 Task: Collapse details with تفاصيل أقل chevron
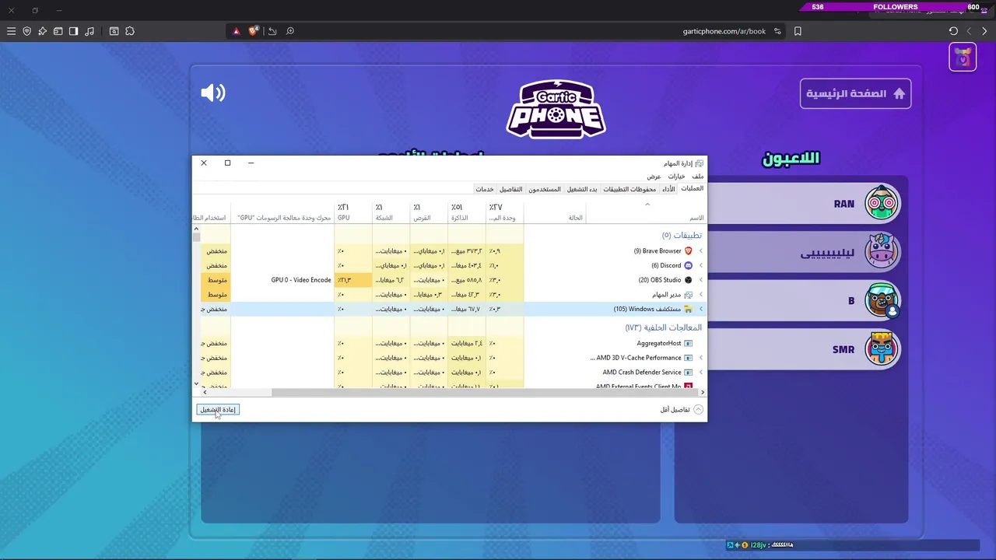click(698, 409)
